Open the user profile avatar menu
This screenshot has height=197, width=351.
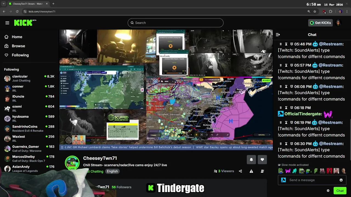pyautogui.click(x=338, y=23)
